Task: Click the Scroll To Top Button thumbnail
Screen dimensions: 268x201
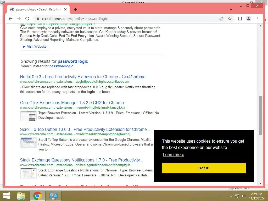Action: click(x=28, y=142)
